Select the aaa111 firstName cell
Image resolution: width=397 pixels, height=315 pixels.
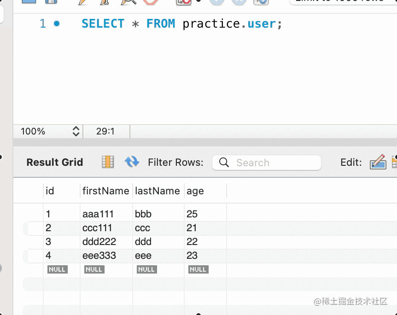point(98,214)
